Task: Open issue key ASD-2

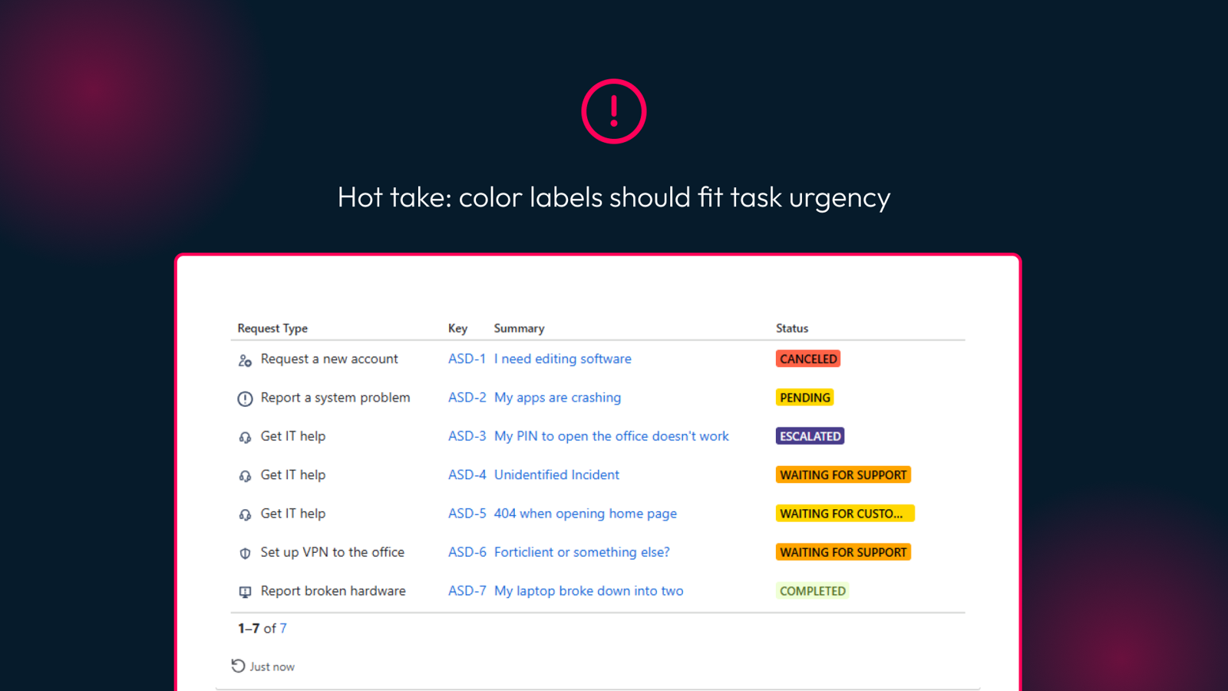Action: [467, 398]
